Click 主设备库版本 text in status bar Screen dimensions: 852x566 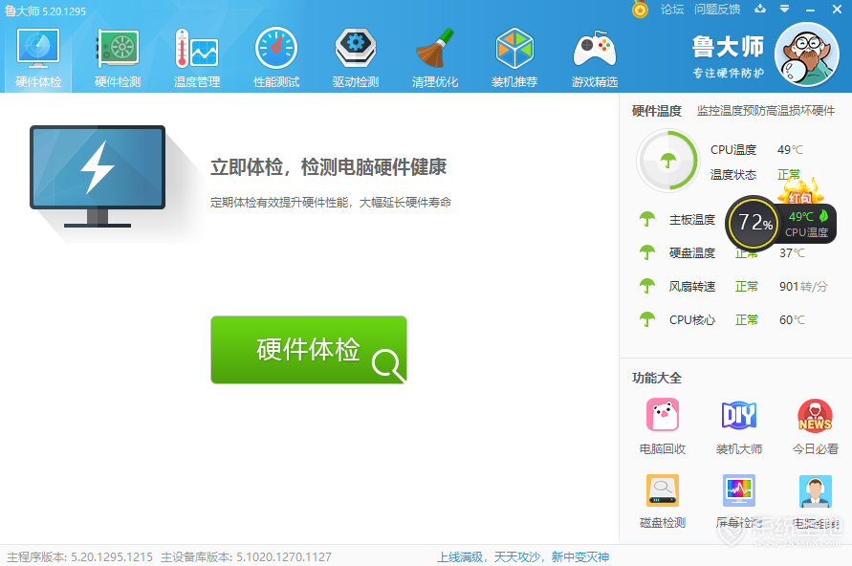[246, 556]
